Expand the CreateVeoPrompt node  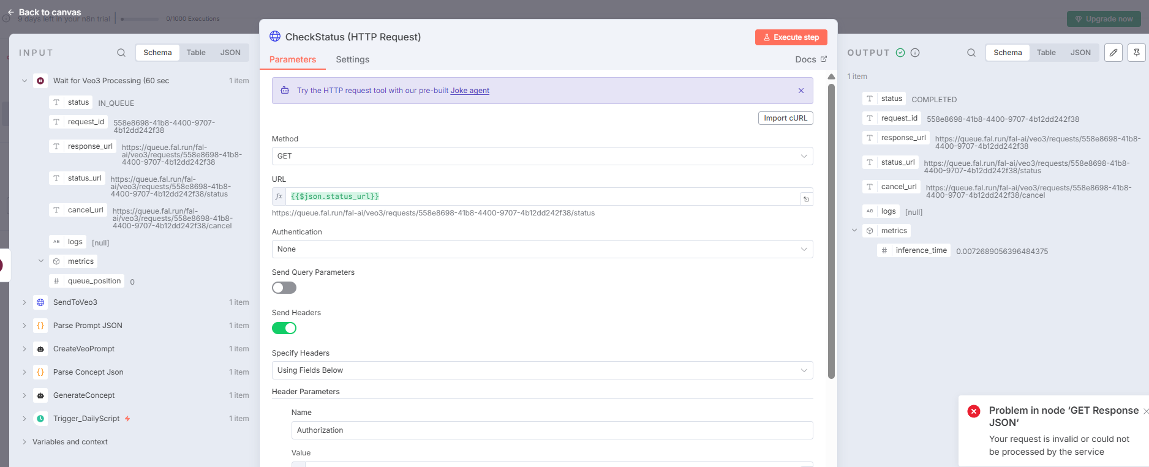24,349
